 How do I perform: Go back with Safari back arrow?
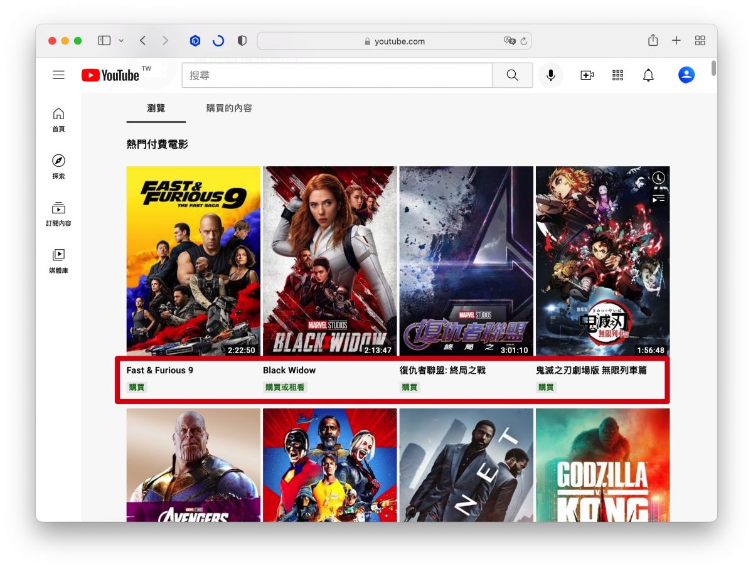click(142, 41)
